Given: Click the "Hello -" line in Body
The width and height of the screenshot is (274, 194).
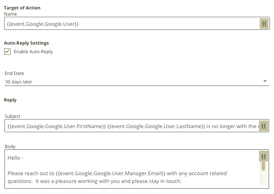Looking at the screenshot, I should 15,158.
